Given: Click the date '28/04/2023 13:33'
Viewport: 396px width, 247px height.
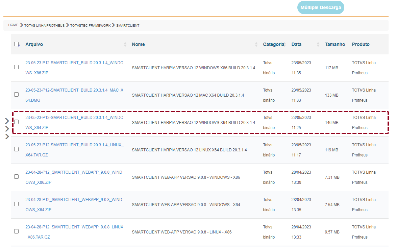Looking at the screenshot, I should [x=301, y=232].
